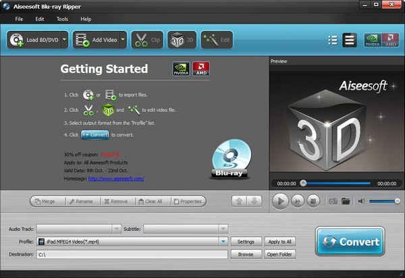Mute the preview volume speaker
405x278 pixels.
[x=362, y=201]
